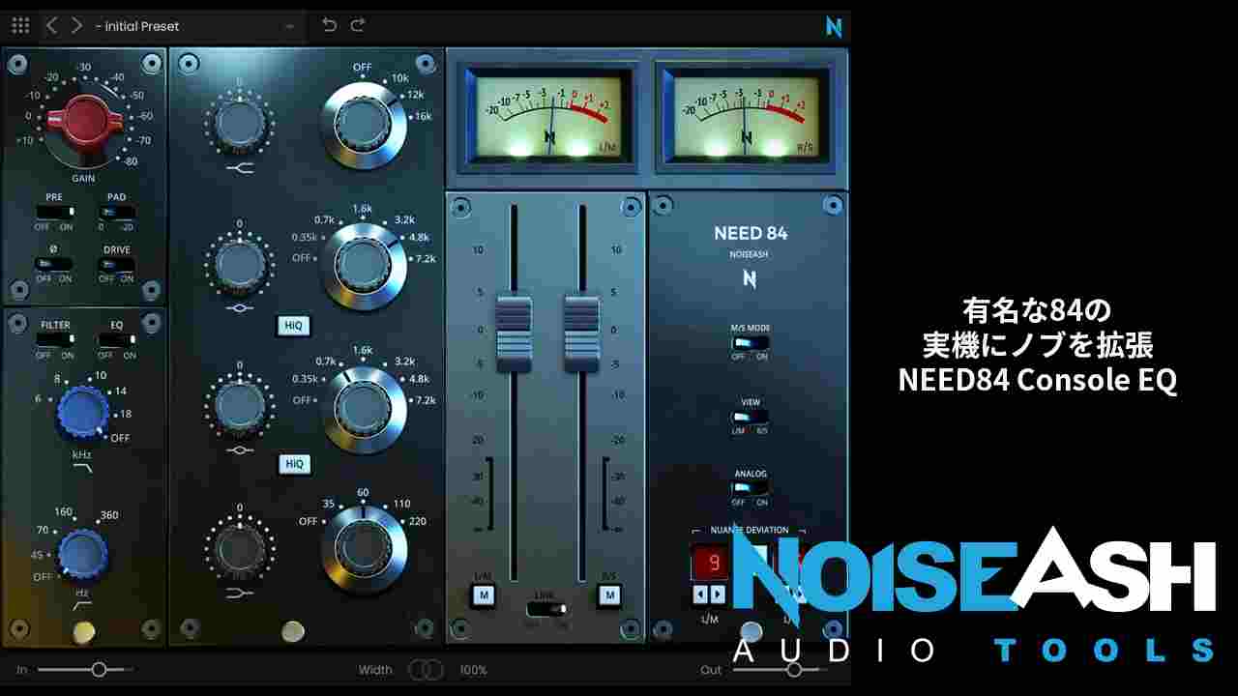
Task: Enable the DRIVE switch
Action: coord(117,264)
